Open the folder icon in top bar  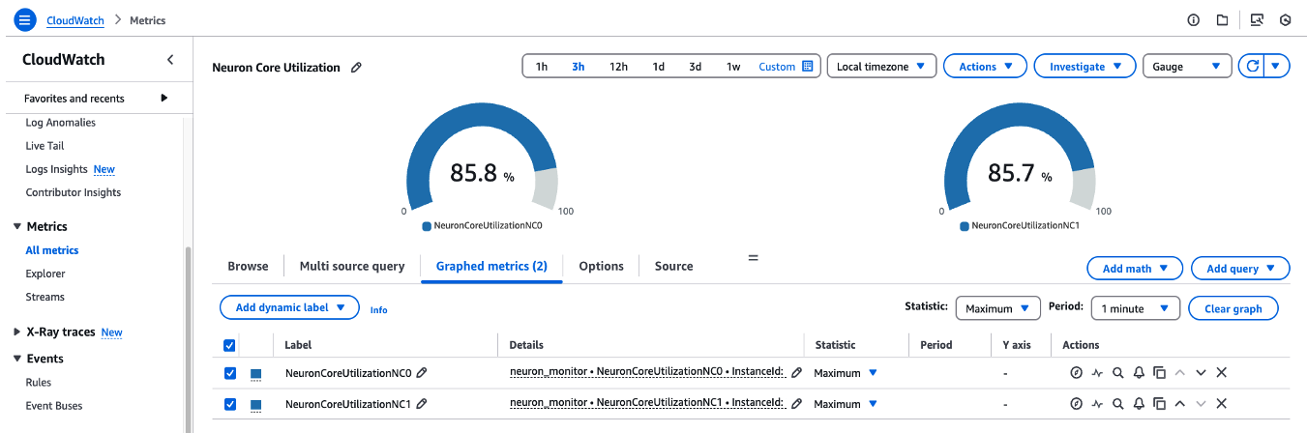click(1222, 19)
